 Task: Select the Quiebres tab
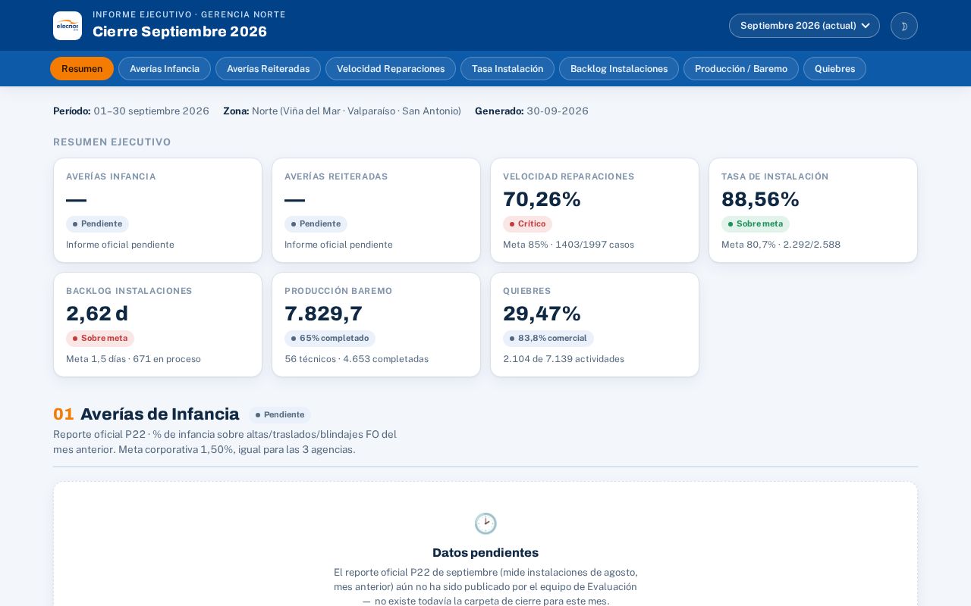(x=834, y=69)
